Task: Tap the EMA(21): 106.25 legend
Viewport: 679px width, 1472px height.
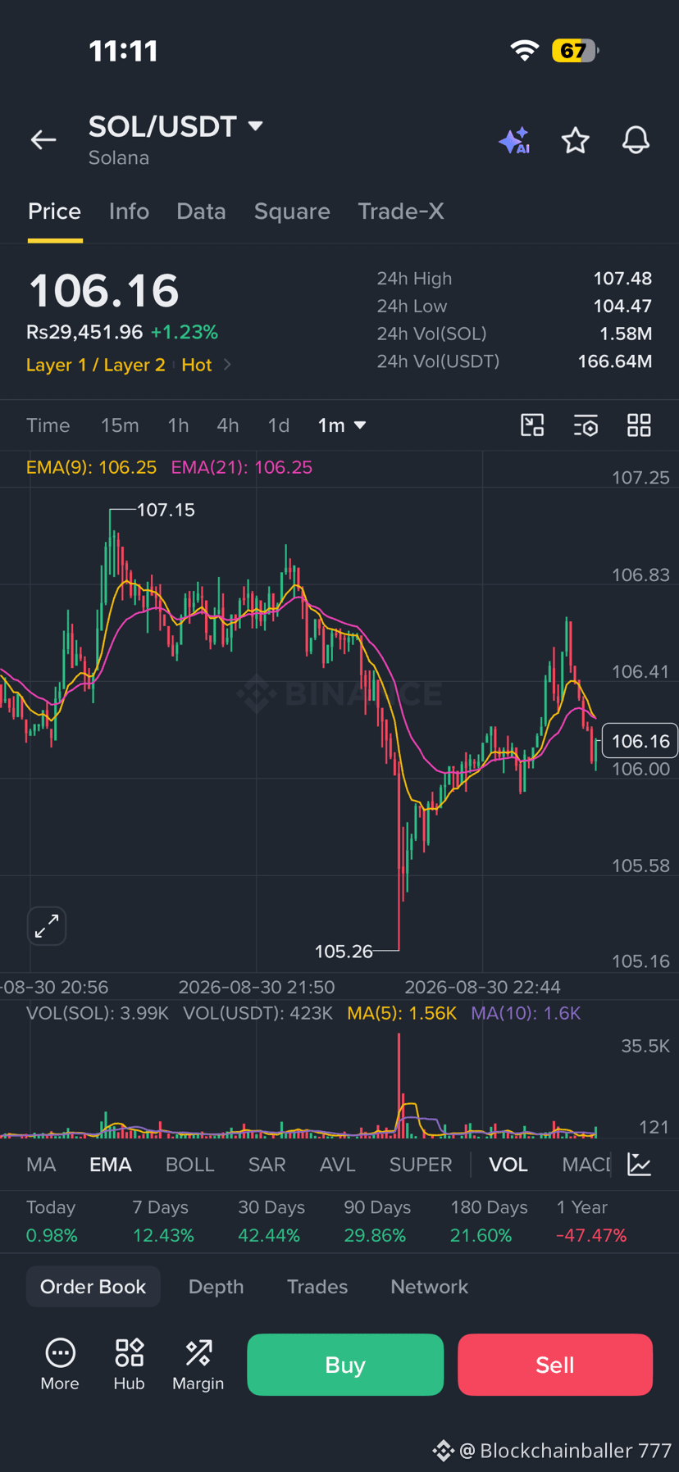Action: click(242, 467)
